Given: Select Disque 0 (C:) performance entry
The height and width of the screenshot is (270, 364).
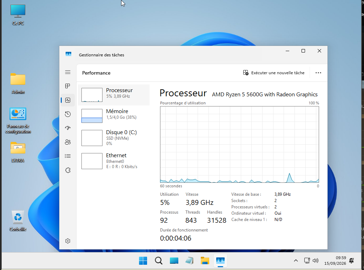Looking at the screenshot, I should point(114,138).
